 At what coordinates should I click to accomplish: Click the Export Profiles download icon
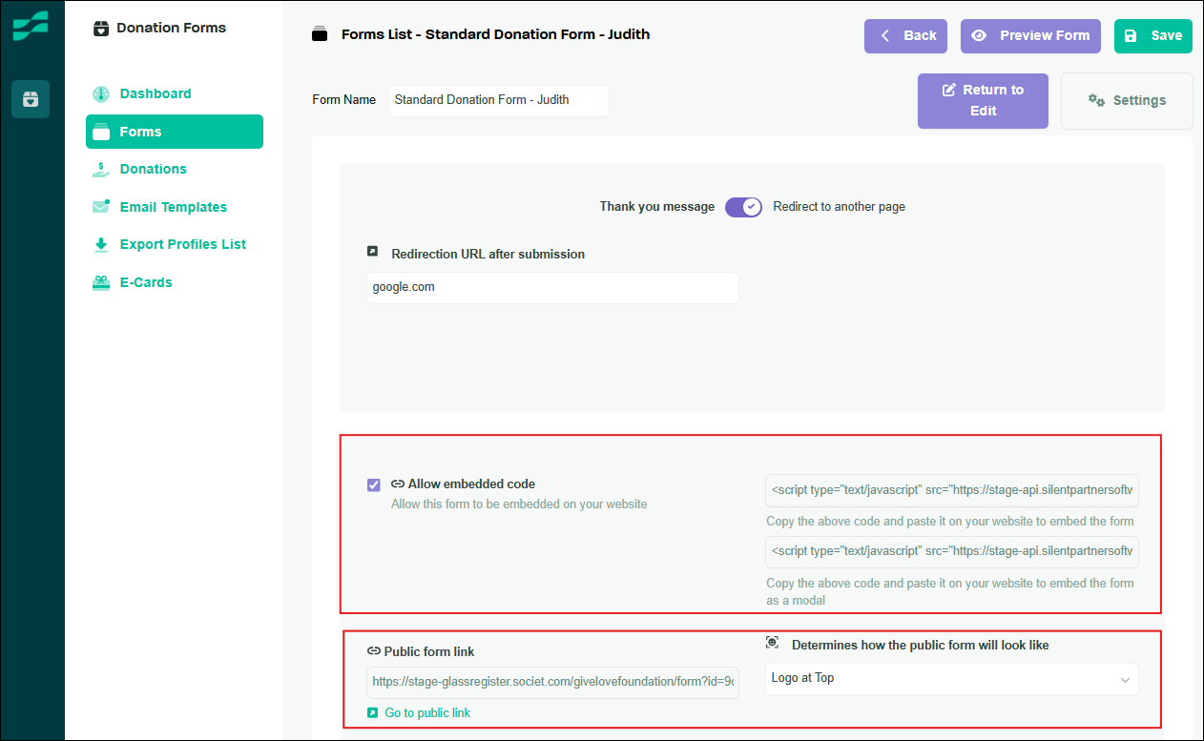coord(101,244)
